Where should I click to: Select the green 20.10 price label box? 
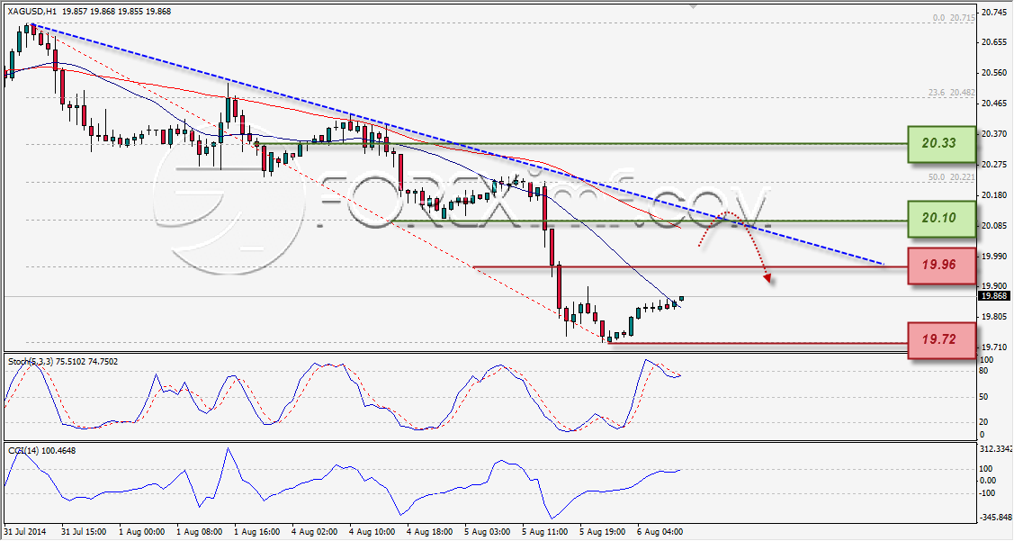coord(941,219)
